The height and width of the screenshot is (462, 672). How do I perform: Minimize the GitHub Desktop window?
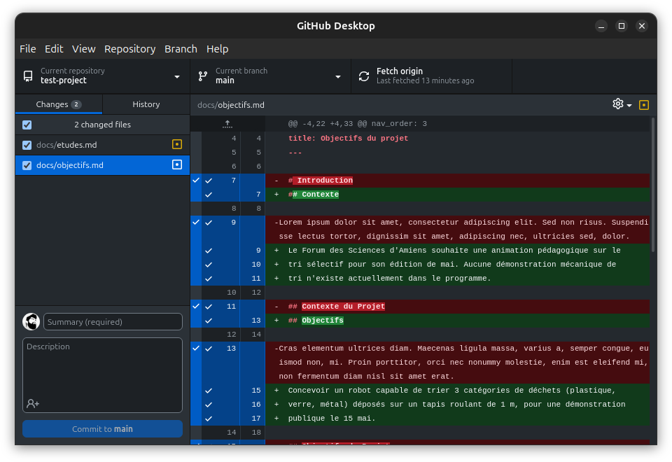pos(601,26)
